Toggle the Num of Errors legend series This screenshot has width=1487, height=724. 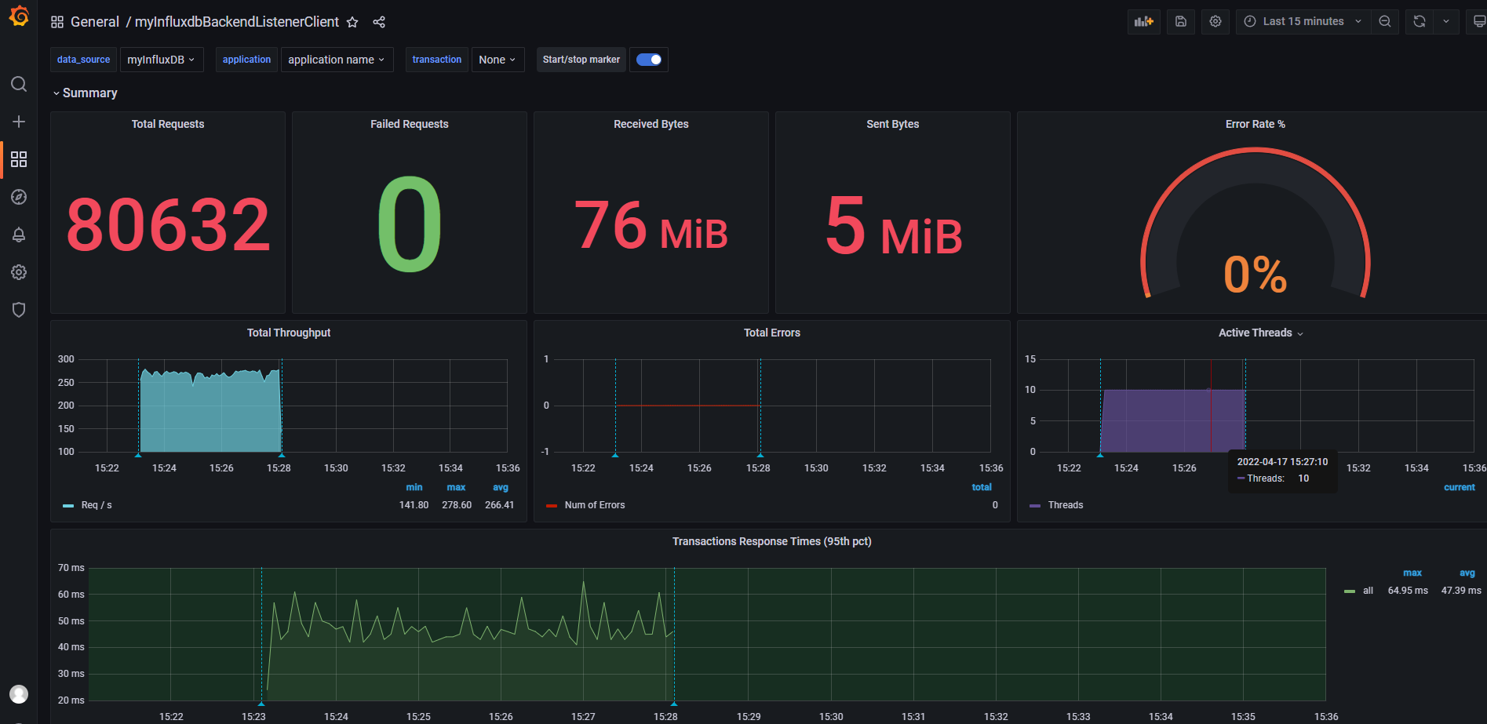pos(595,505)
